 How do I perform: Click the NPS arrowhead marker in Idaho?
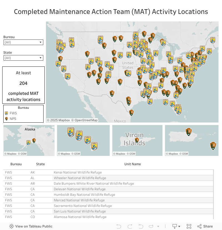click(x=87, y=54)
